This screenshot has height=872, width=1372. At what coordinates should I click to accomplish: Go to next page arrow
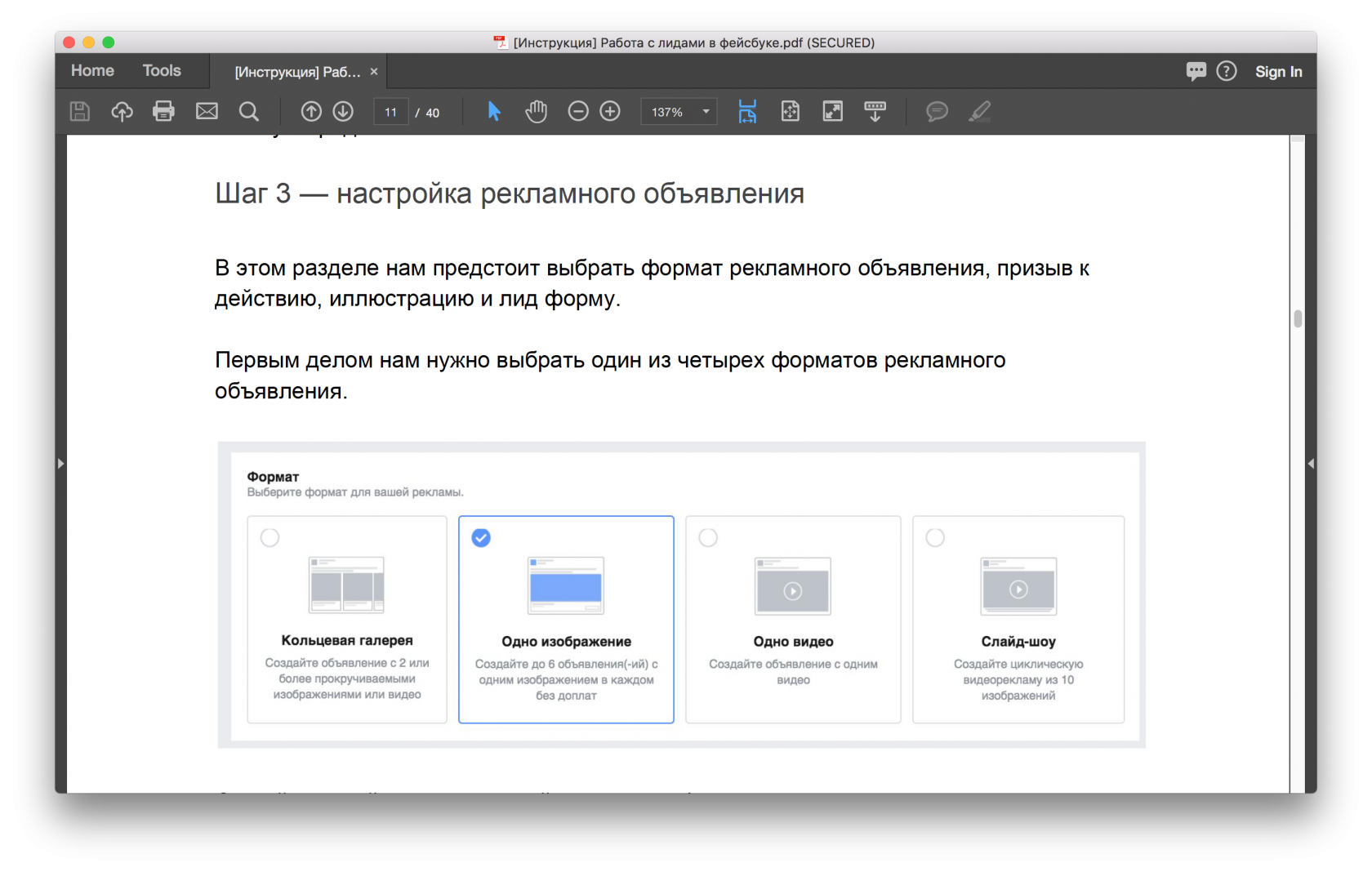point(343,112)
